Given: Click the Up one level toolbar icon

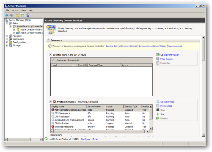Looking at the screenshot, I should 17,15.
